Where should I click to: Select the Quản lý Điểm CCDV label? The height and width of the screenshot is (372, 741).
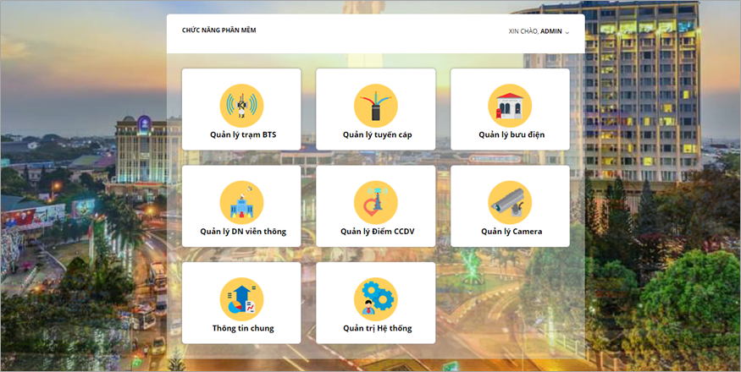(377, 232)
